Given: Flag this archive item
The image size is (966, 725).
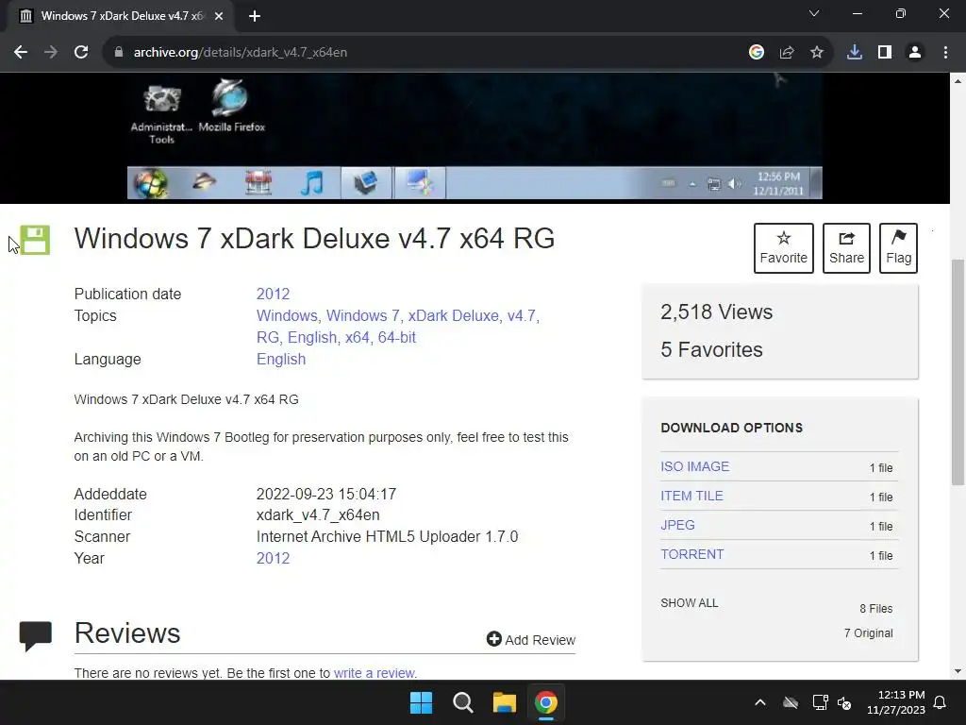Looking at the screenshot, I should 899,248.
